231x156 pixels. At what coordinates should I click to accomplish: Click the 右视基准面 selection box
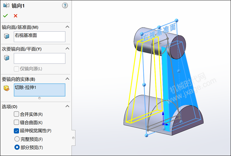40,36
